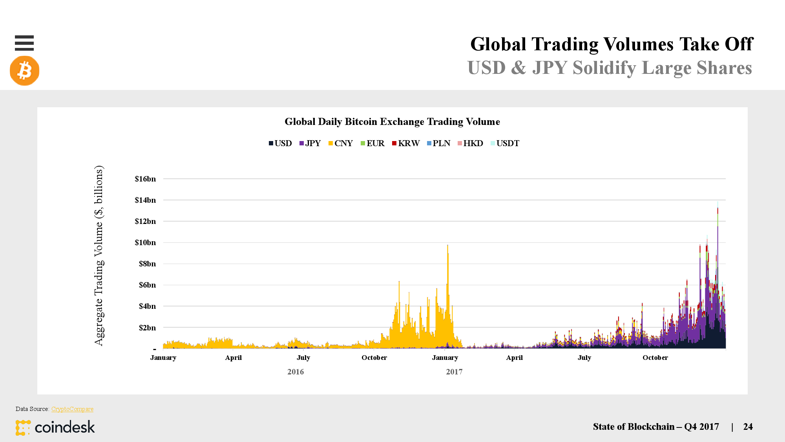This screenshot has width=785, height=442.
Task: Select the USDT legend entry
Action: click(x=507, y=143)
